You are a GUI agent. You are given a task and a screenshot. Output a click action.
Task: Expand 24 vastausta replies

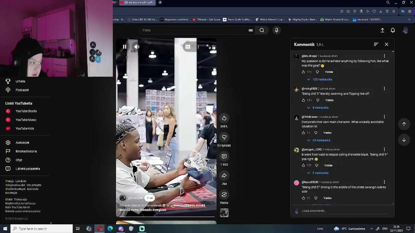[x=319, y=140]
